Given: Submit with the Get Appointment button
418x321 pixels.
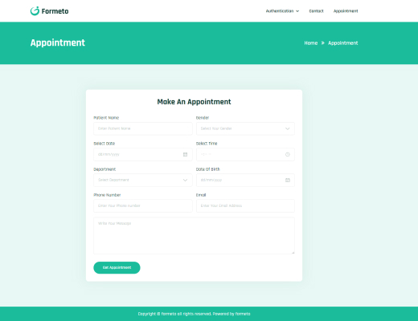Looking at the screenshot, I should point(117,267).
